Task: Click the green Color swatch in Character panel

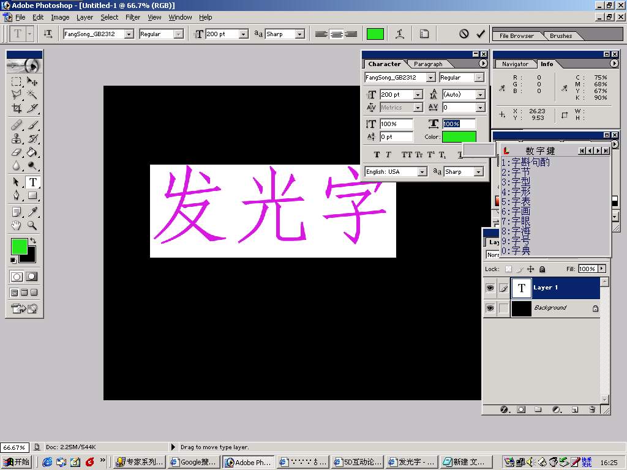Action: (x=459, y=136)
